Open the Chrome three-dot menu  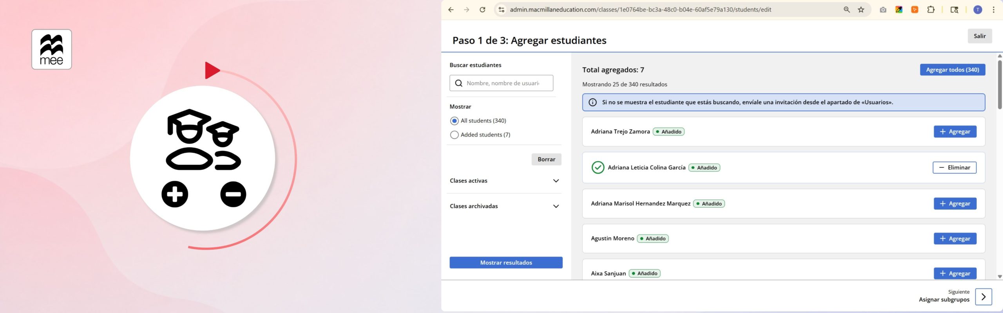pos(994,10)
